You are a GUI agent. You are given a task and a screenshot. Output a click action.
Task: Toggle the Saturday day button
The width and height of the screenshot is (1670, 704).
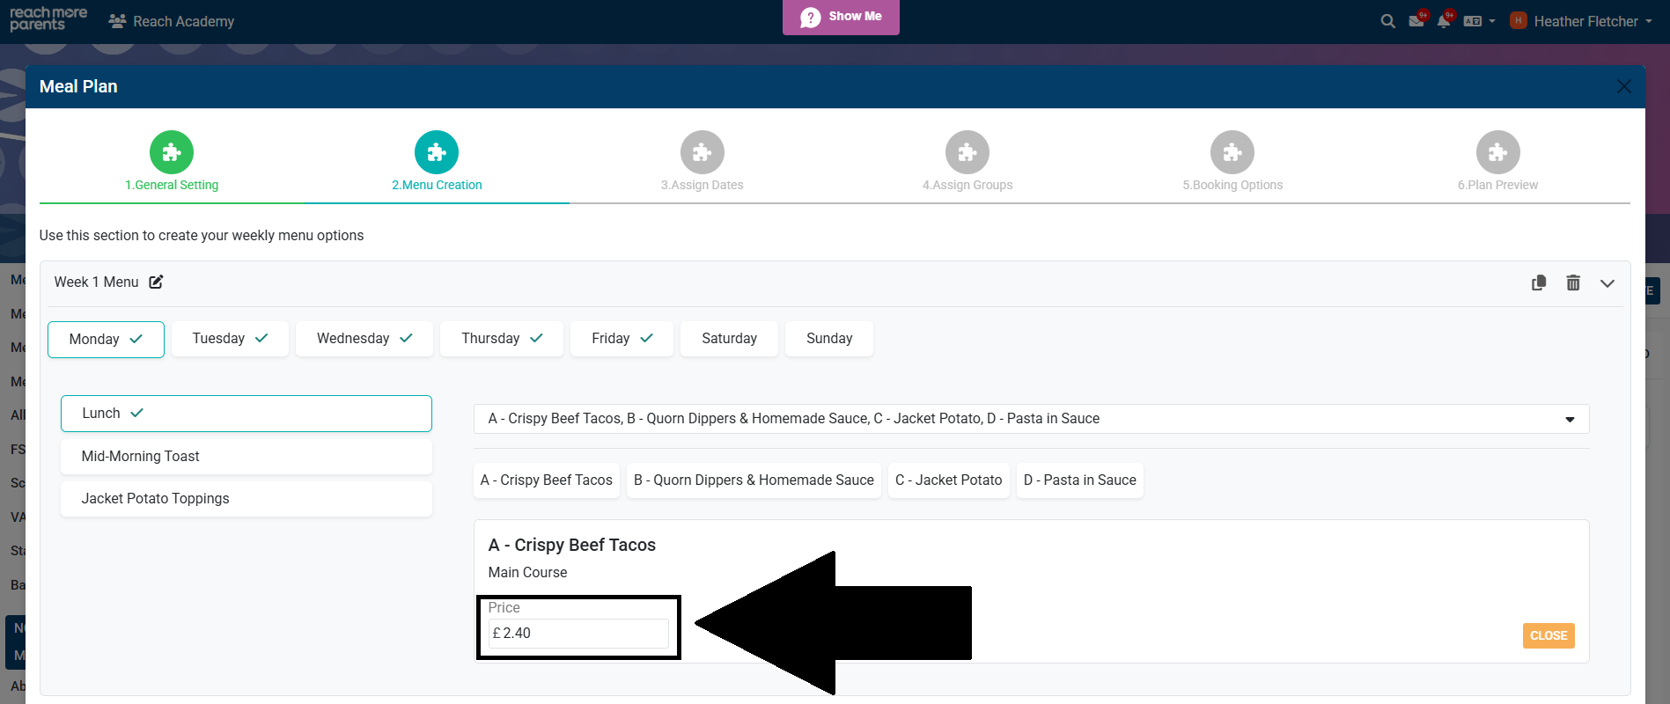729,339
